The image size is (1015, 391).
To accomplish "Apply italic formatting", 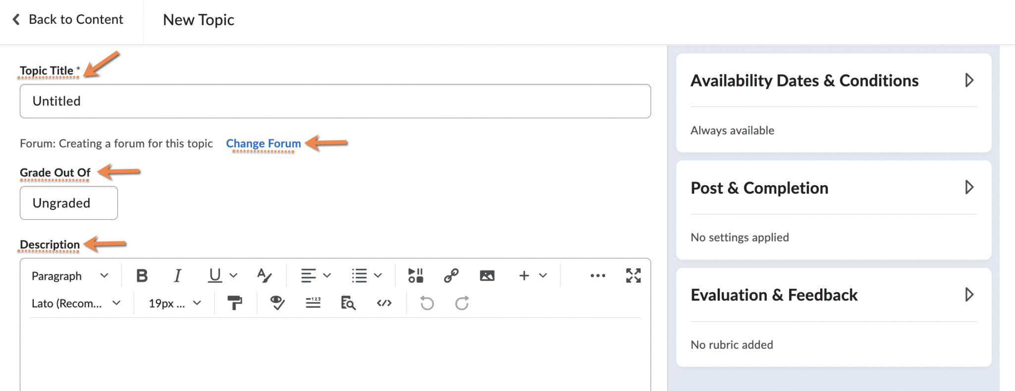I will pyautogui.click(x=177, y=276).
